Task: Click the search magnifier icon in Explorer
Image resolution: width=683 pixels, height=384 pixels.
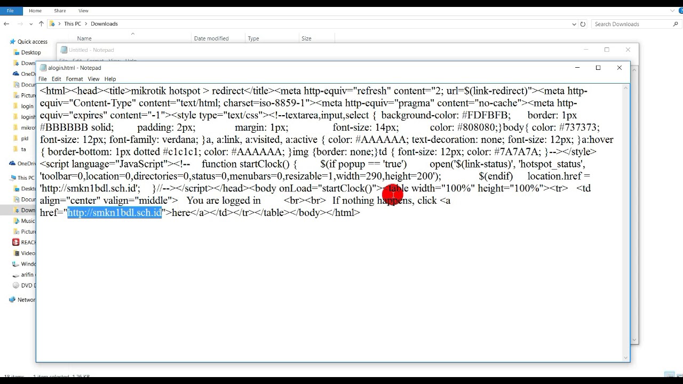Action: 676,24
